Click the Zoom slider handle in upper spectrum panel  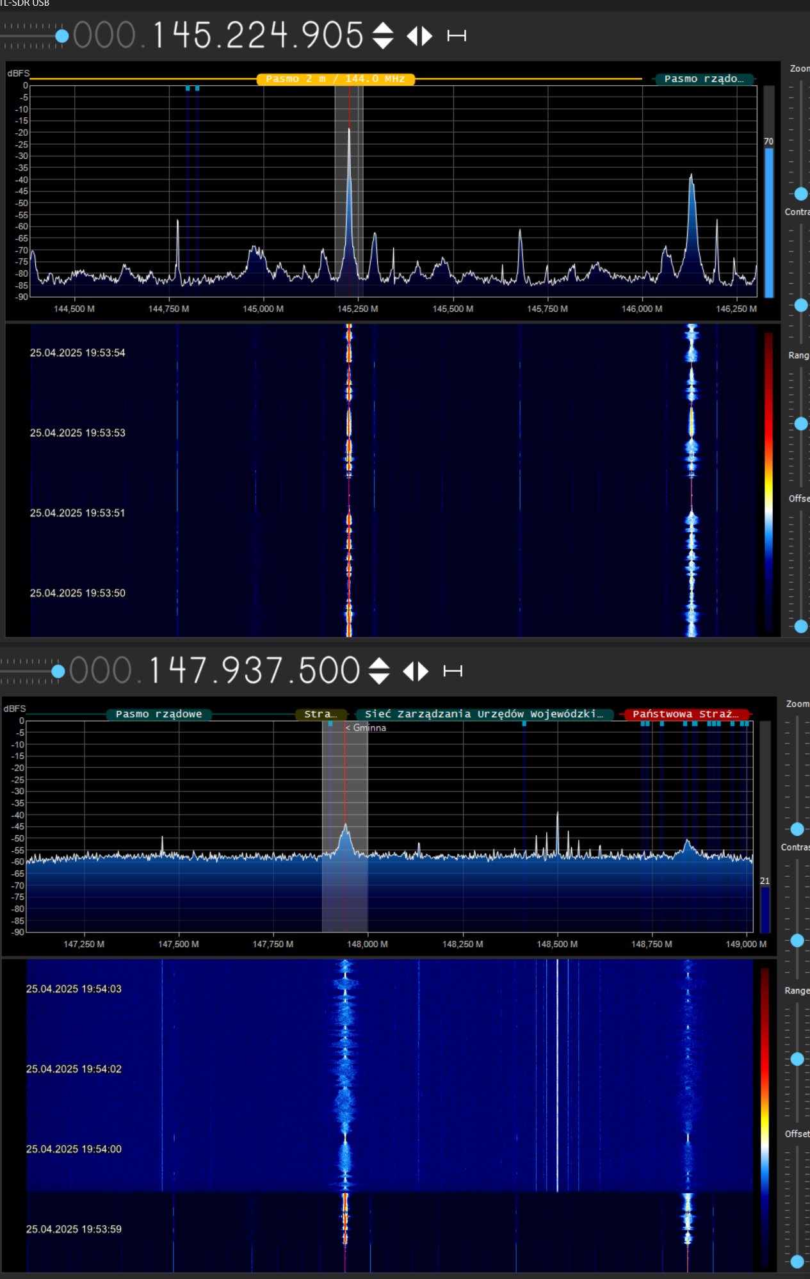pos(800,193)
